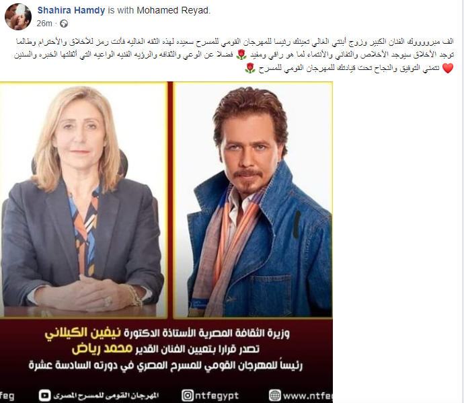Click YouTube channel name المهرجان القومي للمسرح المصري
Viewport: 464px width, 403px height.
[x=106, y=396]
